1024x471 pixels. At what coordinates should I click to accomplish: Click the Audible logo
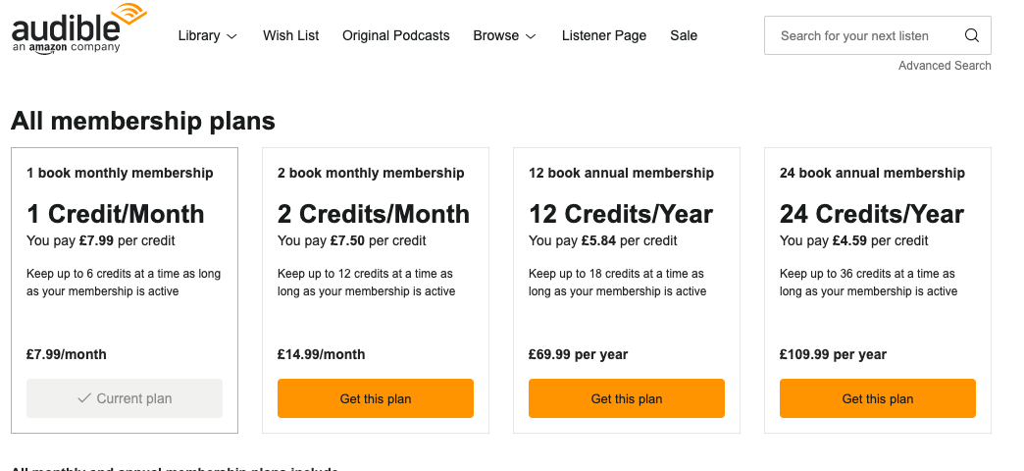78,27
